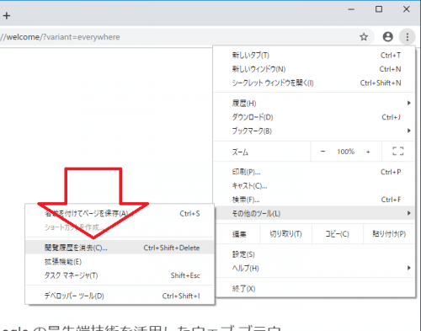Open タスク マネージャ(T) from submenu
The width and height of the screenshot is (421, 331).
click(120, 275)
